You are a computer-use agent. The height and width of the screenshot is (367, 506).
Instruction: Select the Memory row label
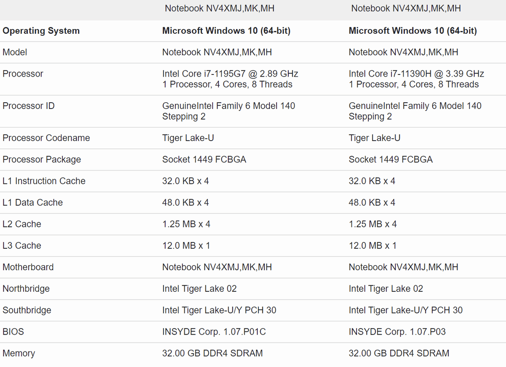pos(19,354)
